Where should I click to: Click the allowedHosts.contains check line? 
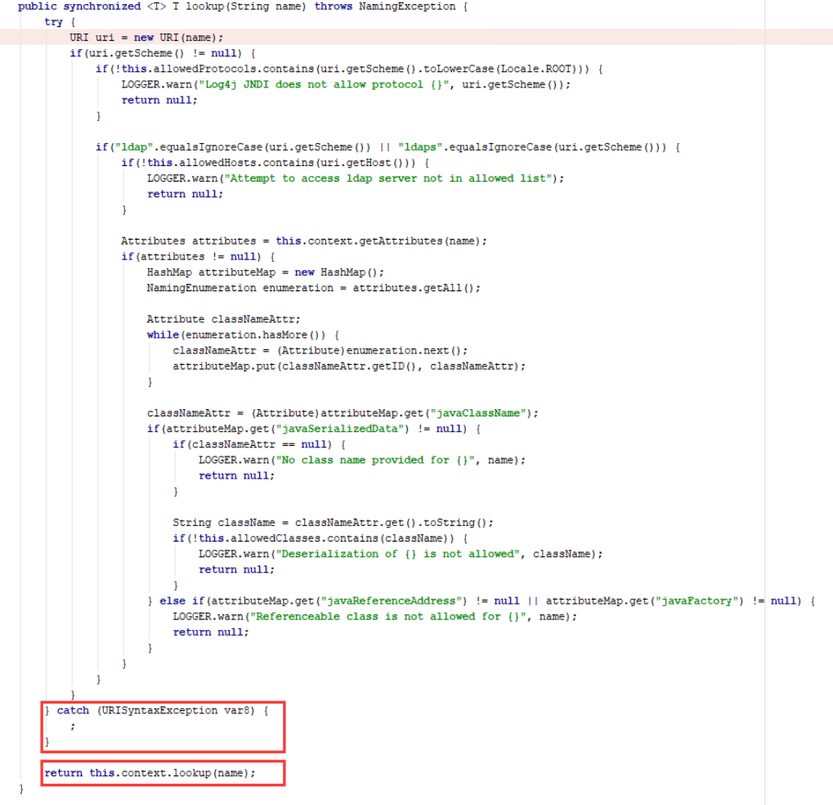click(275, 163)
